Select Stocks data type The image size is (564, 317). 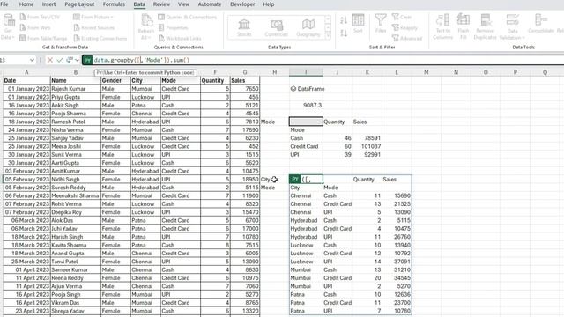click(x=244, y=27)
